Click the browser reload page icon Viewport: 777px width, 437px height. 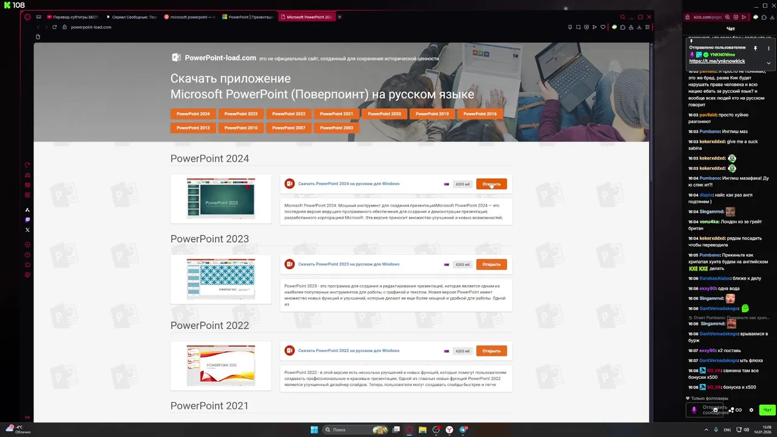pos(55,27)
